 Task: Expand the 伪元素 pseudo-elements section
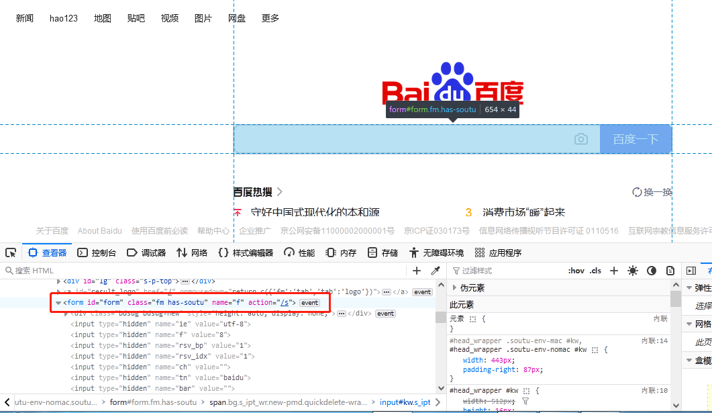click(x=454, y=287)
